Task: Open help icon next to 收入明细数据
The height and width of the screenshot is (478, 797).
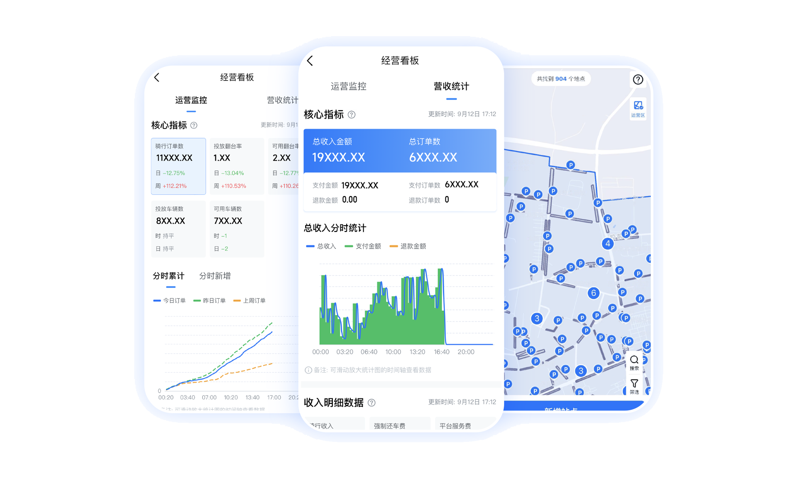Action: 372,402
